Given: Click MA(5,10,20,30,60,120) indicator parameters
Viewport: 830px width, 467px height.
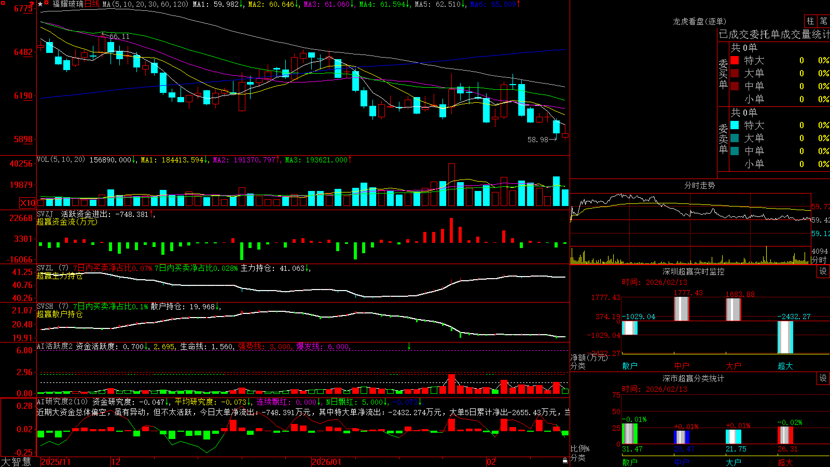Looking at the screenshot, I should pos(145,4).
